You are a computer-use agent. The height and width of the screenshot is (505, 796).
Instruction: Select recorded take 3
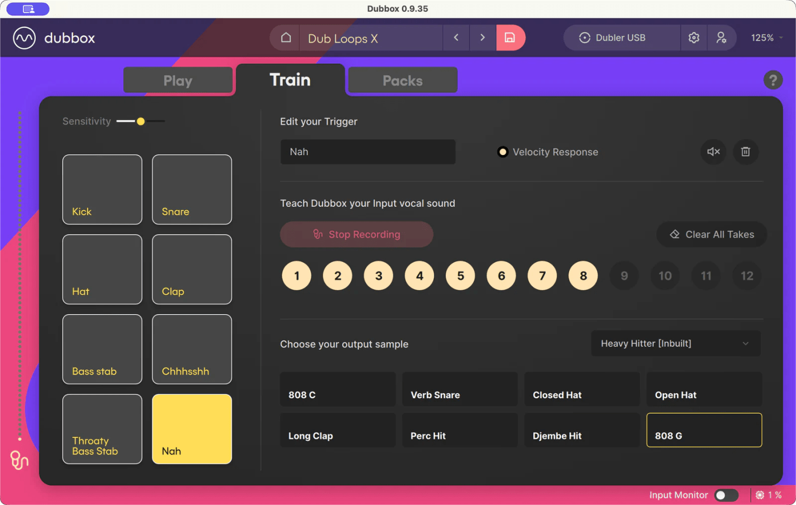379,276
